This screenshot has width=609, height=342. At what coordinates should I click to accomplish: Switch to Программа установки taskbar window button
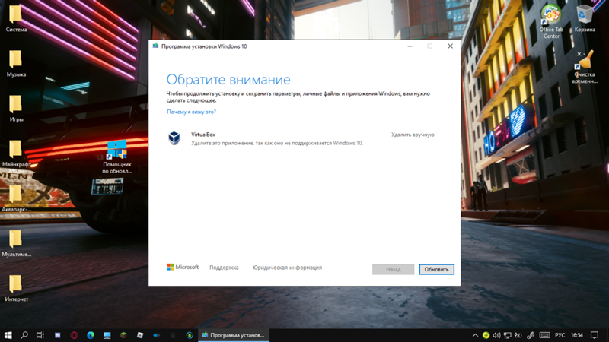tap(234, 335)
